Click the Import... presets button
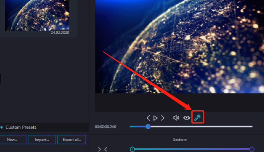Screen dimensions: 264x152 tap(42, 140)
